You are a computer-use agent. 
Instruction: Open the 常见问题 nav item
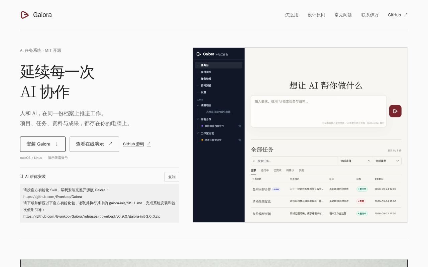[x=343, y=15]
